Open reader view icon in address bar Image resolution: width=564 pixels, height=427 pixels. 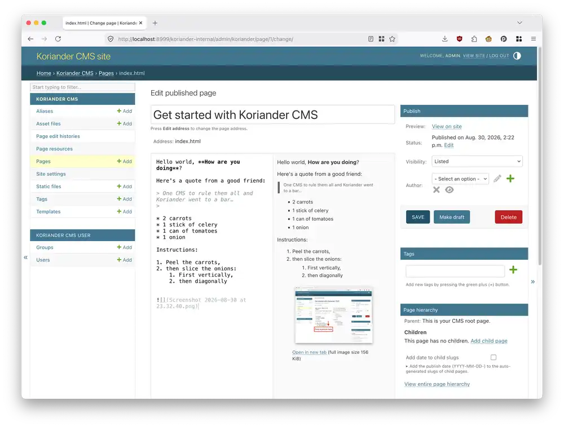click(x=371, y=39)
